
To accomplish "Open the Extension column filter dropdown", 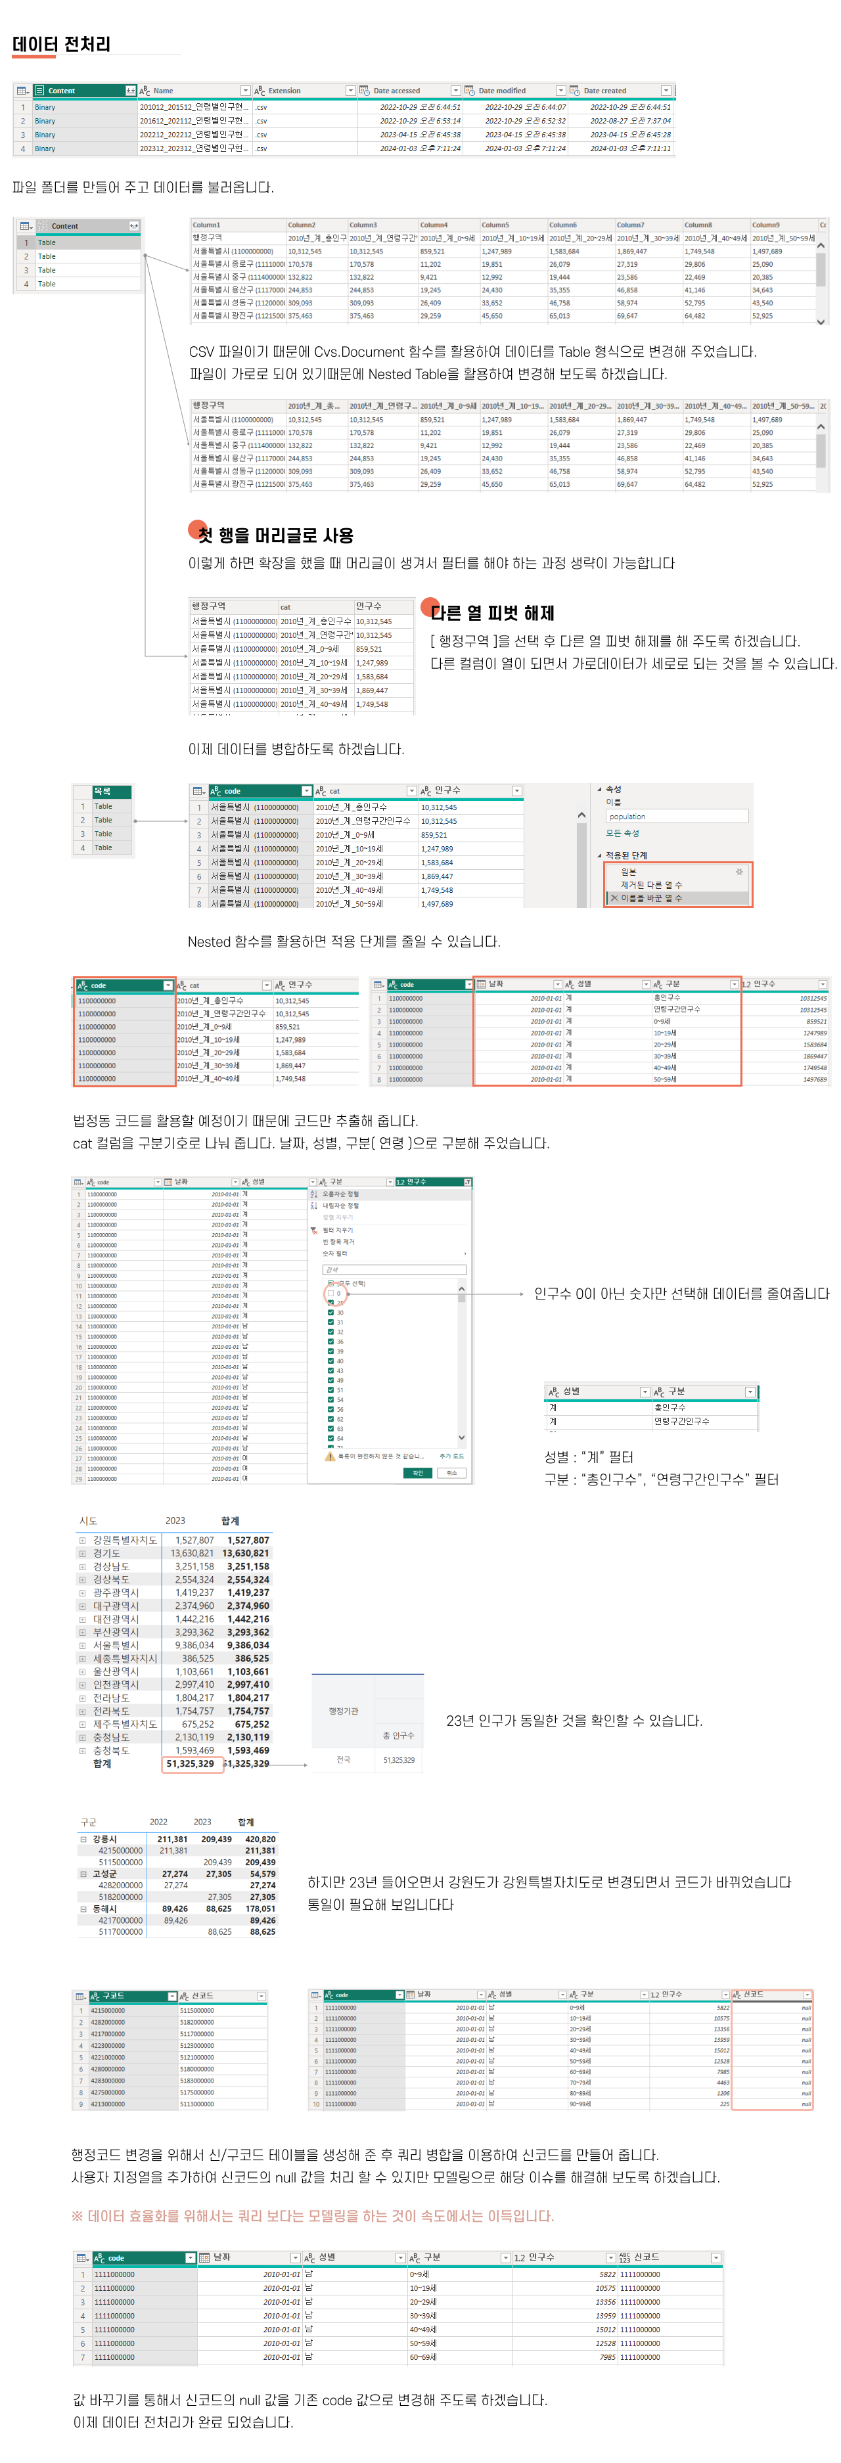I will [350, 91].
